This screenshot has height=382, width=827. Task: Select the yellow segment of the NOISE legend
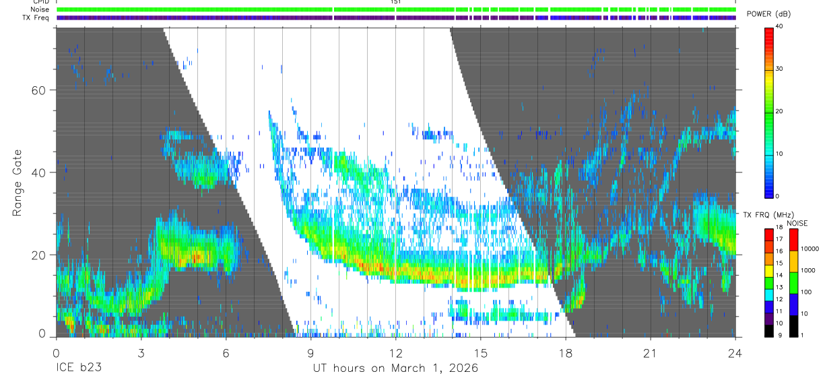(x=793, y=261)
